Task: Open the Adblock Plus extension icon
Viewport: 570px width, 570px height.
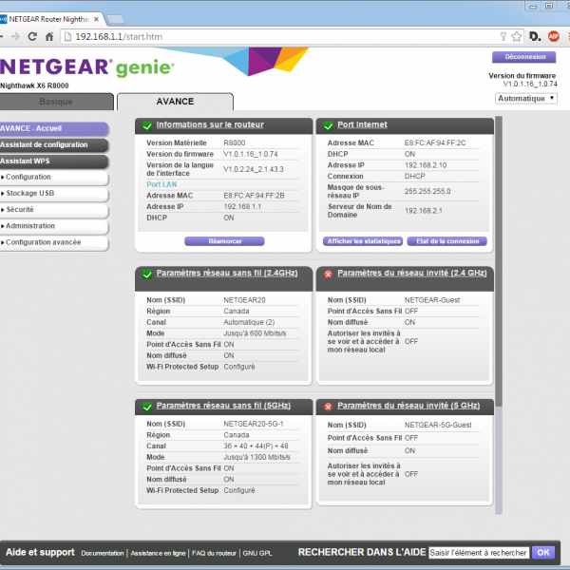Action: tap(554, 37)
